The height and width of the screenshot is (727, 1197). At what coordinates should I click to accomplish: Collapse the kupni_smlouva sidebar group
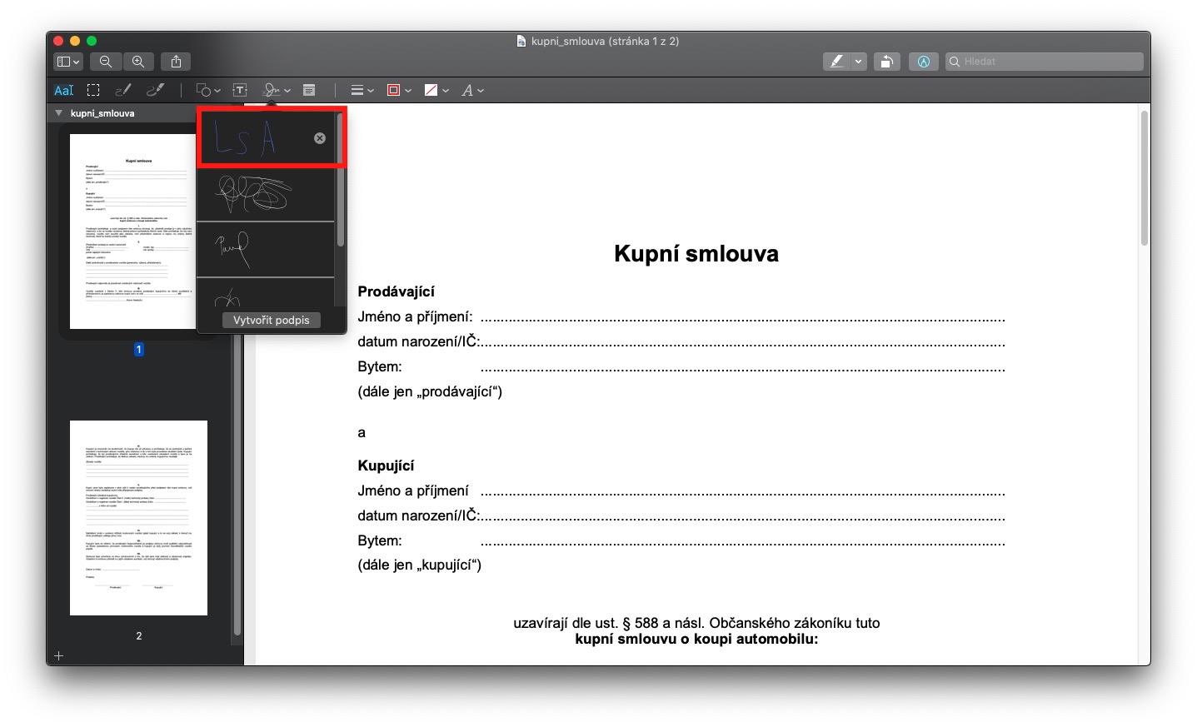[x=58, y=113]
